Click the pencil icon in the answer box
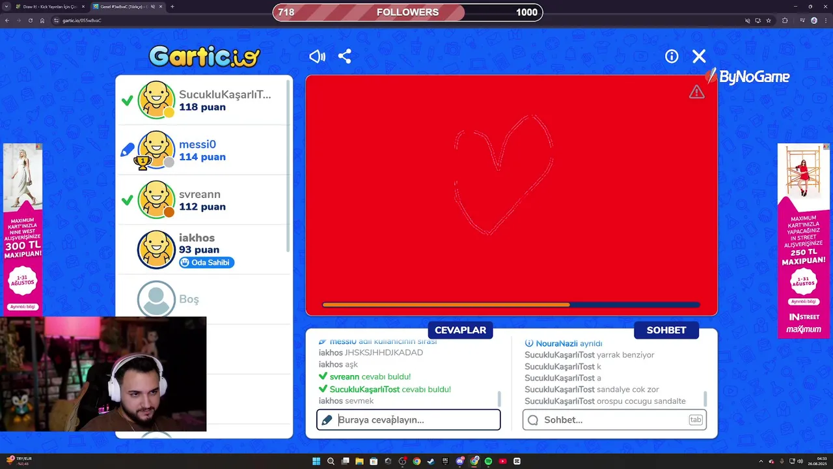 click(x=327, y=420)
